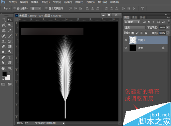Open foreground color picker (black swatch)
This screenshot has width=171, height=126.
click(x=4, y=74)
